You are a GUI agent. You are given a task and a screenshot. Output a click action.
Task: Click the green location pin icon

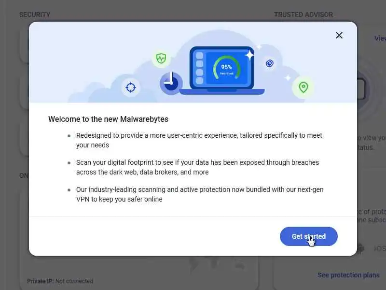point(303,87)
